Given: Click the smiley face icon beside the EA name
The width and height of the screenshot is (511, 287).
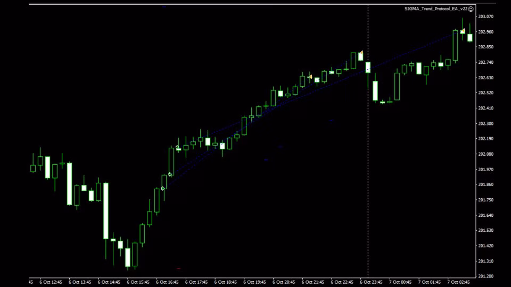Looking at the screenshot, I should point(471,9).
